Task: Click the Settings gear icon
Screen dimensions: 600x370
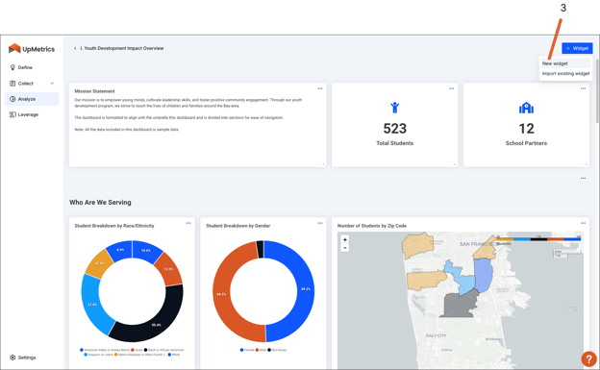Action: (x=12, y=358)
